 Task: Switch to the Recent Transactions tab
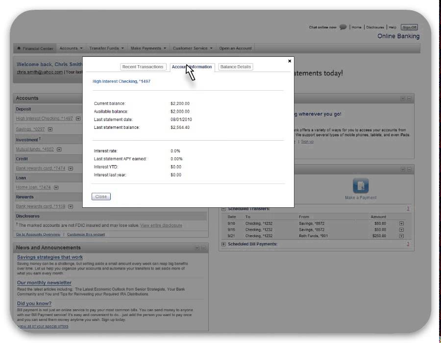pos(143,67)
